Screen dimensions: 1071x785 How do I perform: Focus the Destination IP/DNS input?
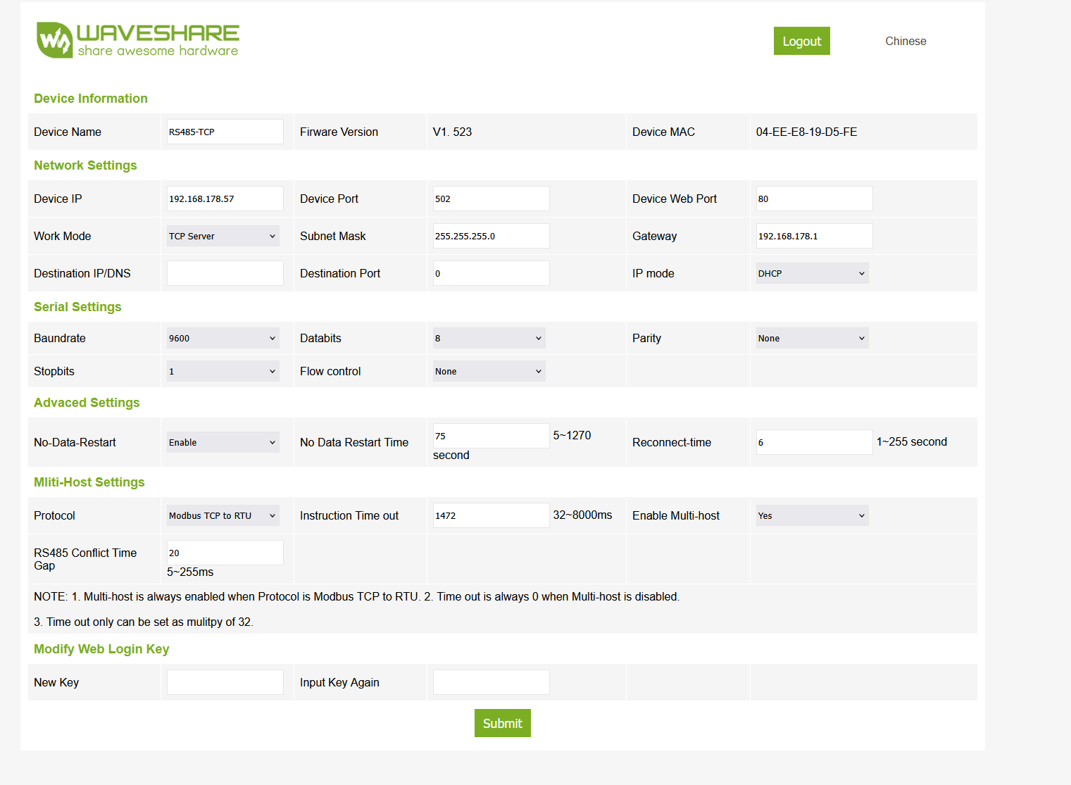[225, 273]
